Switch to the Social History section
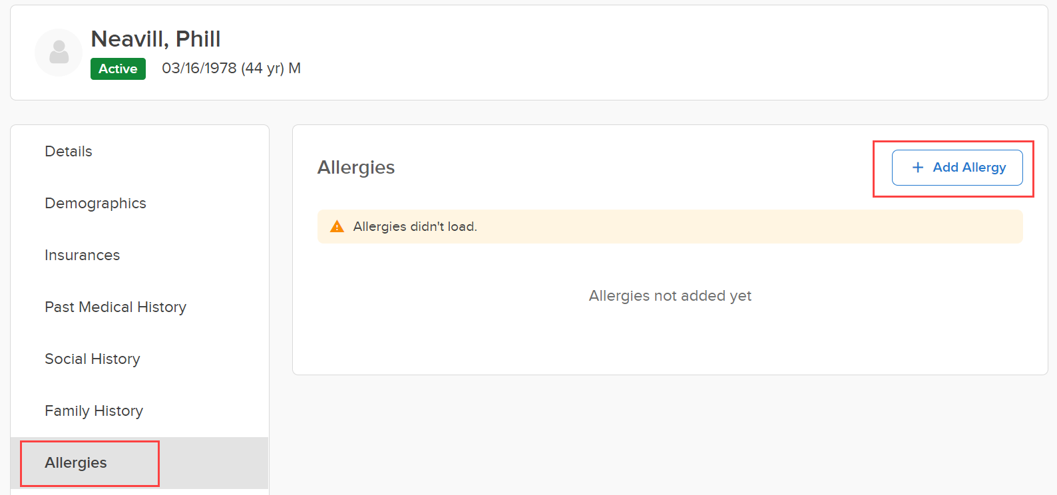 (x=93, y=359)
